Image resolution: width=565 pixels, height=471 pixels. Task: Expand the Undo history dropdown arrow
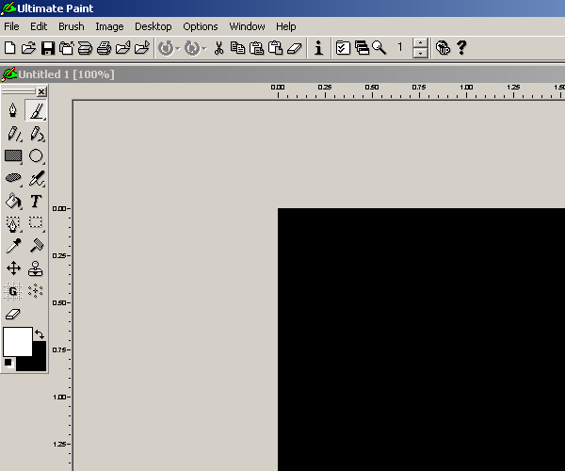coord(178,48)
